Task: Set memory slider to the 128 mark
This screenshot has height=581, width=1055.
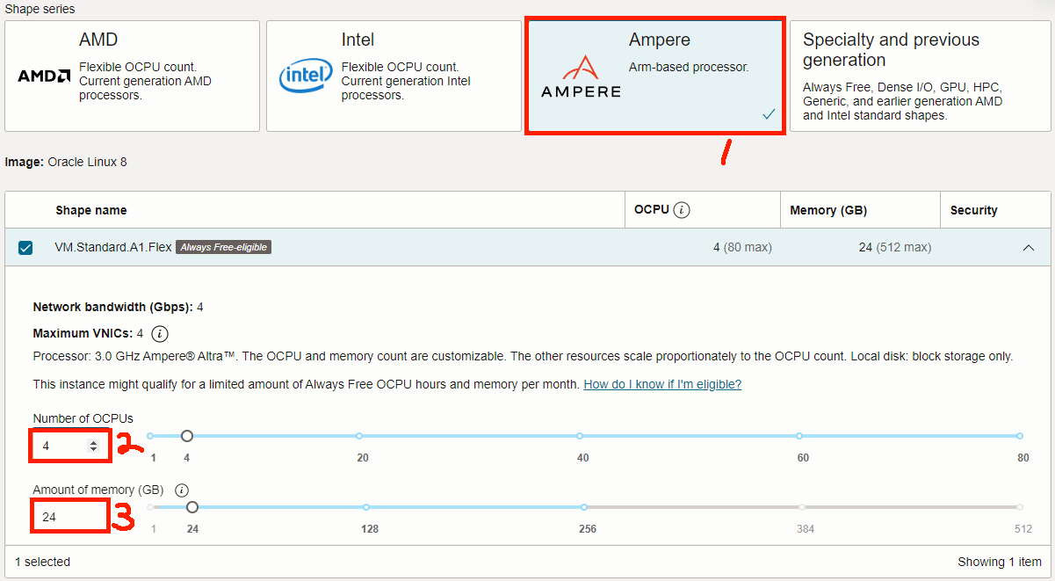Action: [366, 507]
